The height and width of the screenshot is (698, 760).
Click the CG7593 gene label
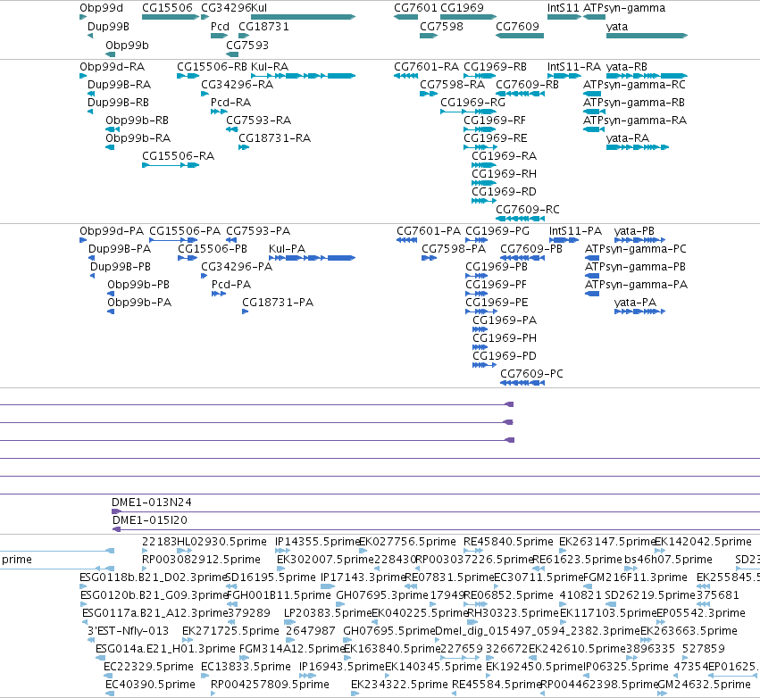[247, 45]
